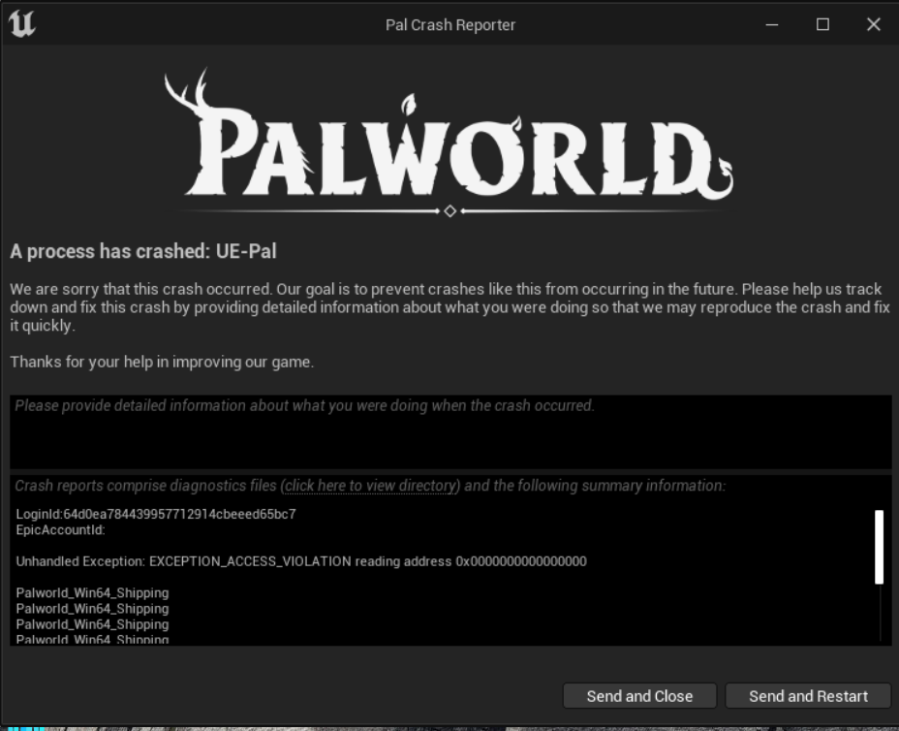Select the LoginId line in crash summary
This screenshot has height=731, width=899.
point(156,514)
